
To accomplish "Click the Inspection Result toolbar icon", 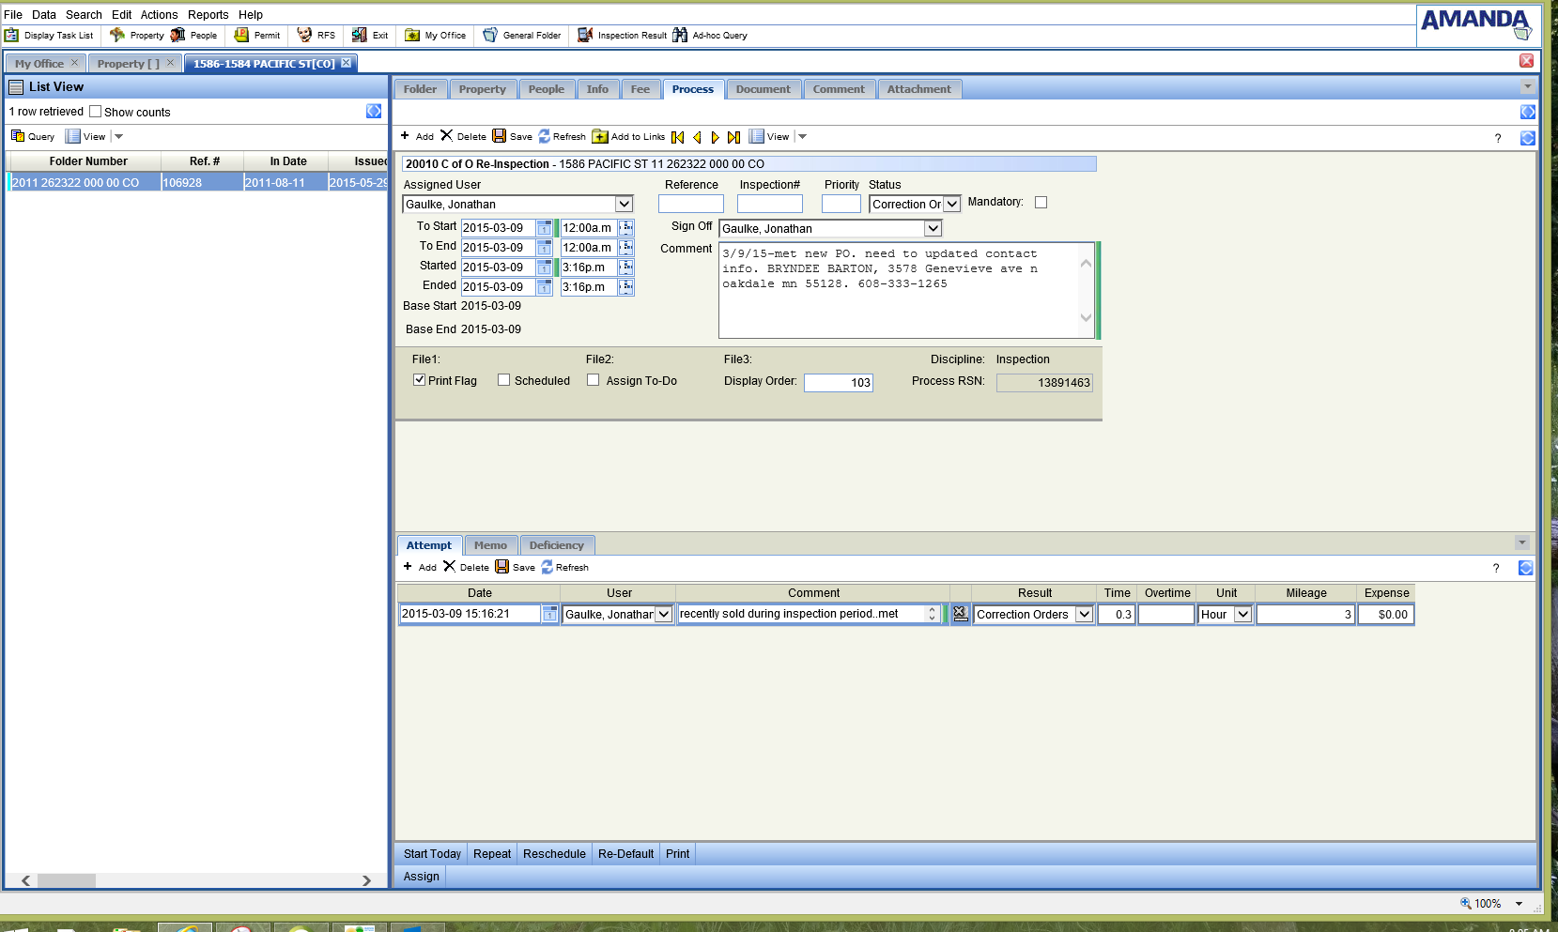I will click(x=585, y=36).
